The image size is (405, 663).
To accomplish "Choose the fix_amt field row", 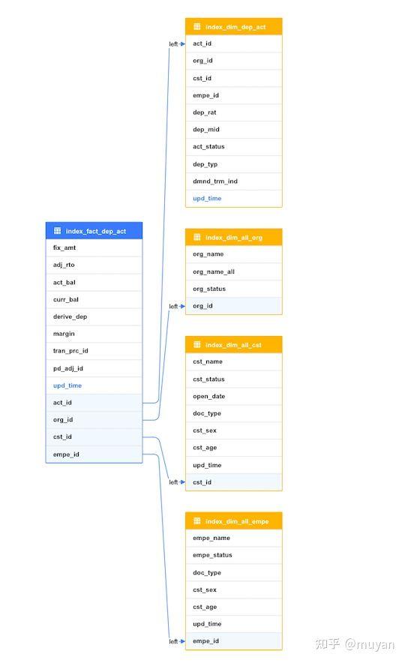I will tap(94, 247).
